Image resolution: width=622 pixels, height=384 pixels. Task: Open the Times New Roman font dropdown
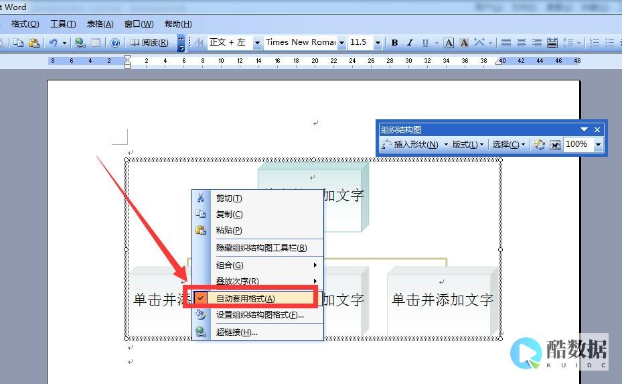[x=341, y=42]
